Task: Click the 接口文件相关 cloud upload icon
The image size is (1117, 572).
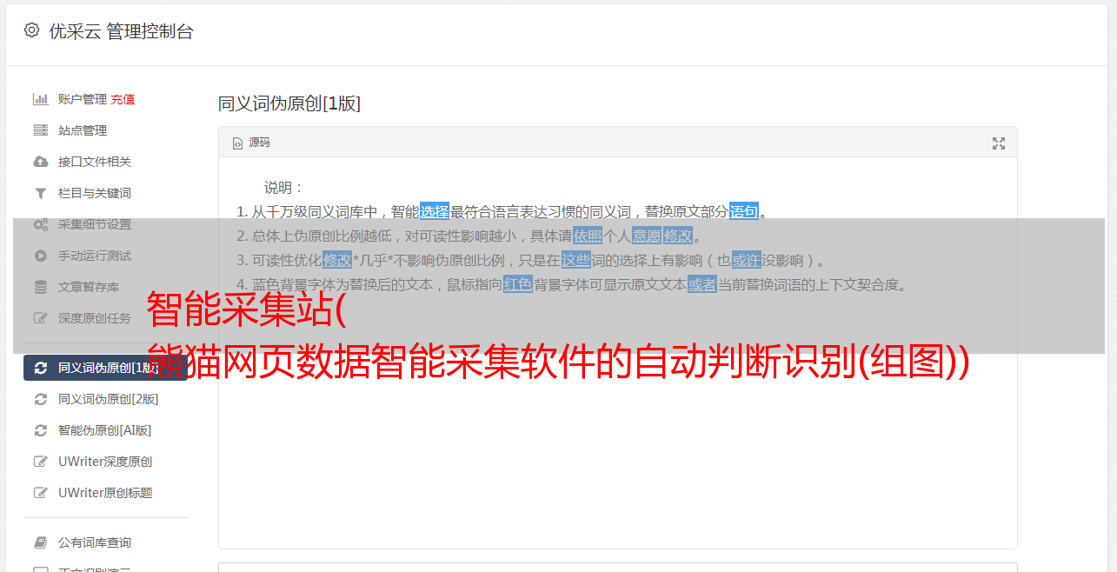Action: (x=40, y=162)
